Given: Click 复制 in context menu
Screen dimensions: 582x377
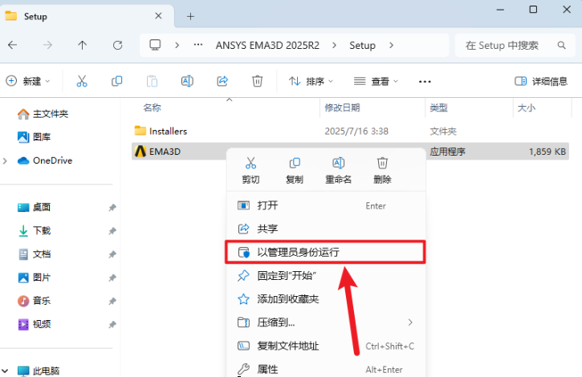Looking at the screenshot, I should [295, 170].
